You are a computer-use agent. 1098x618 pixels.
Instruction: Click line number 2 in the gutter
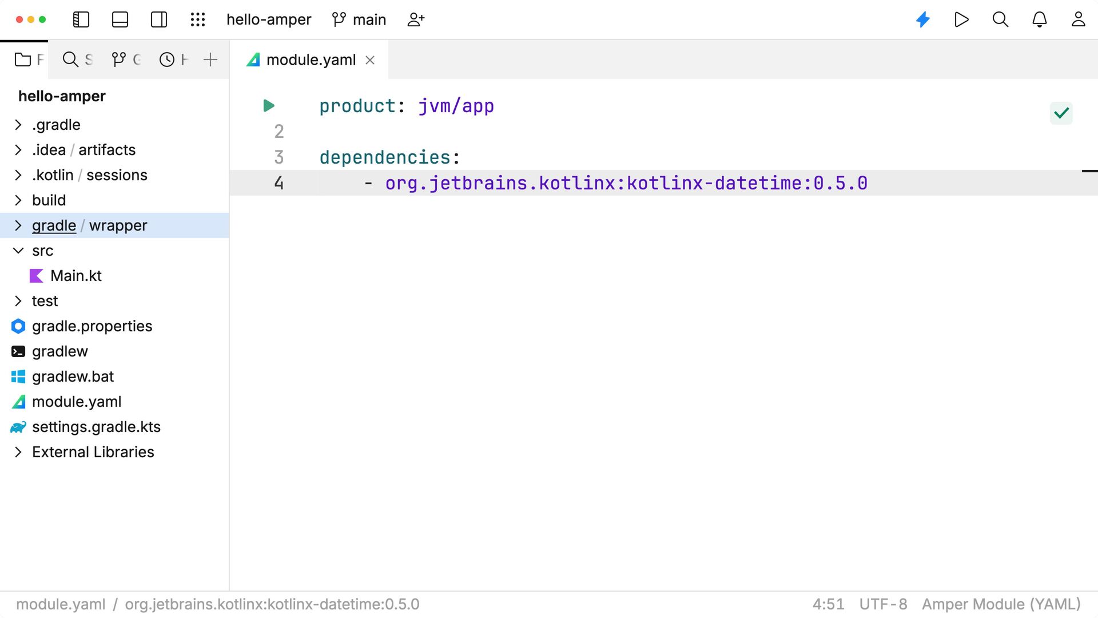[x=279, y=132]
